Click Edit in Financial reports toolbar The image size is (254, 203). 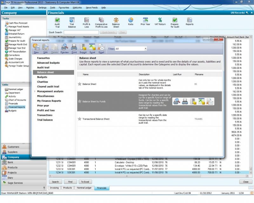tap(45, 49)
